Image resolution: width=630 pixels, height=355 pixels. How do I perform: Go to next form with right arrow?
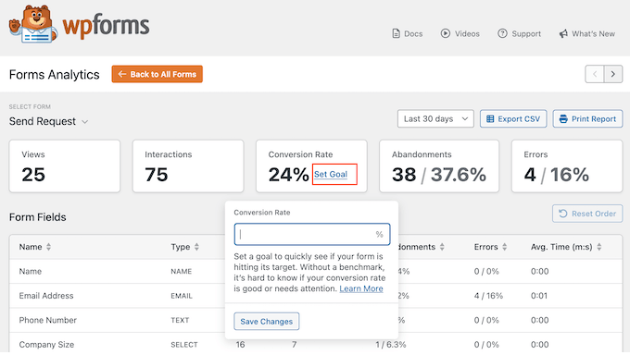pos(613,74)
